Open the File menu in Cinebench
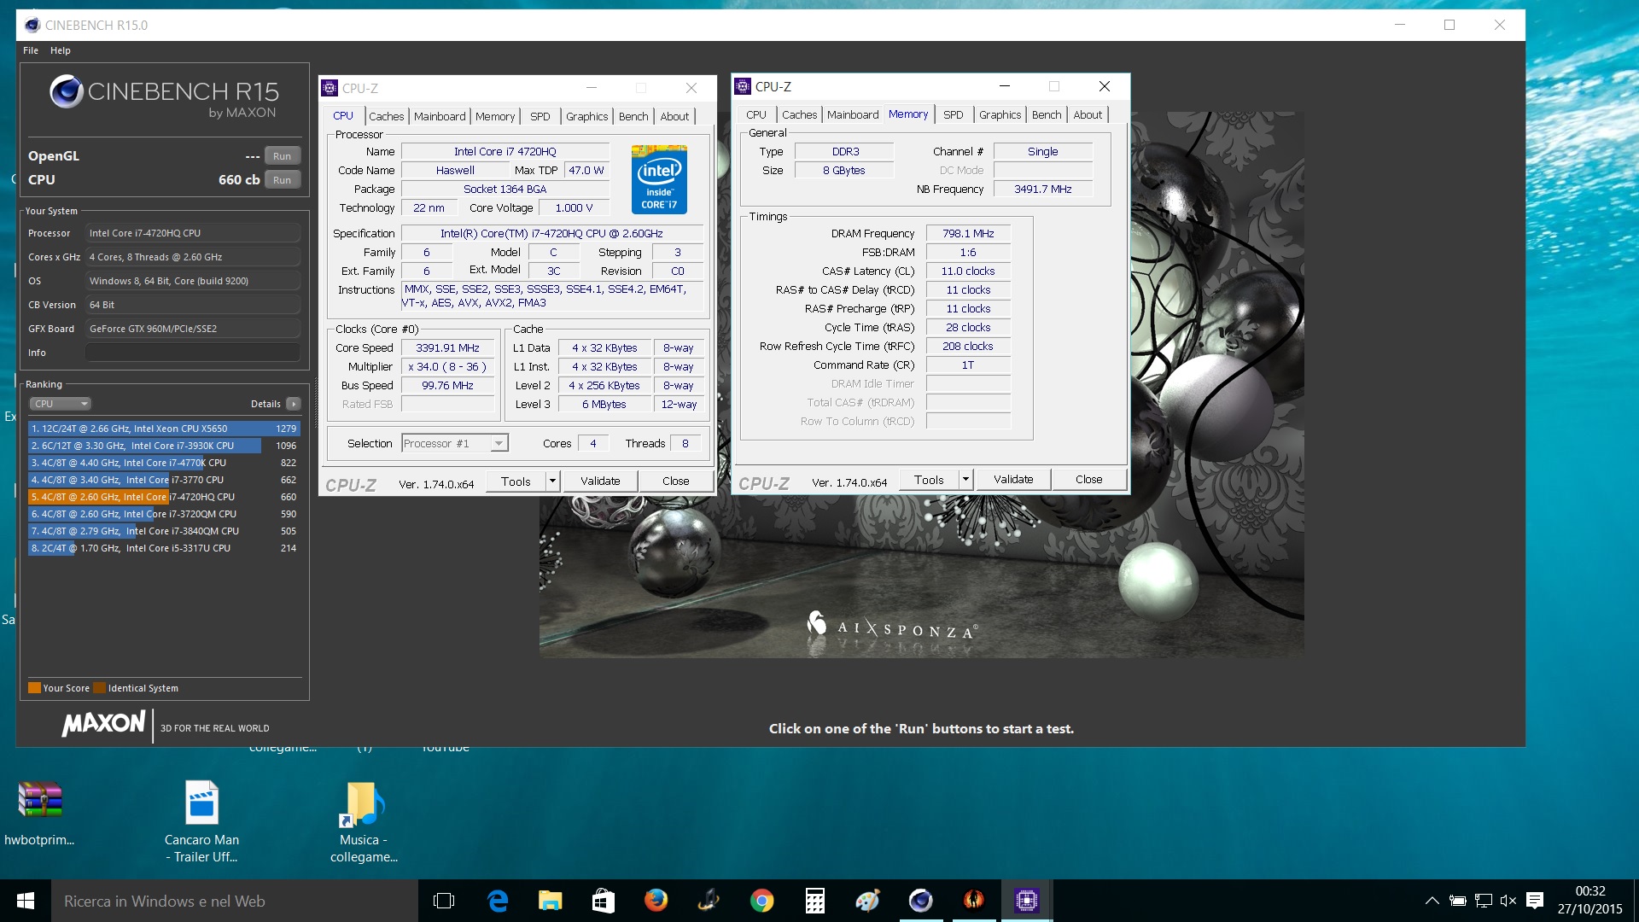 [x=31, y=50]
